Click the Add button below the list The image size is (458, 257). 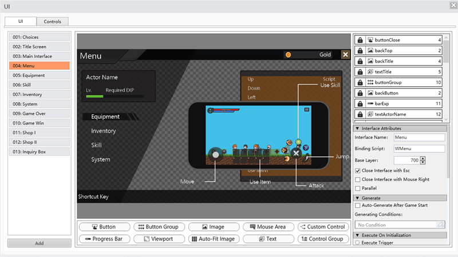pyautogui.click(x=40, y=243)
